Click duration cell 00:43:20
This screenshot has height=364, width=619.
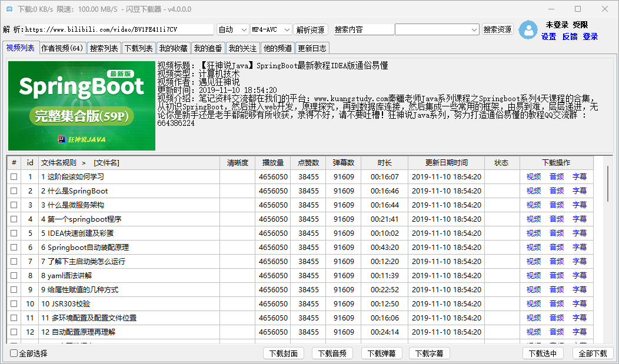tap(384, 247)
